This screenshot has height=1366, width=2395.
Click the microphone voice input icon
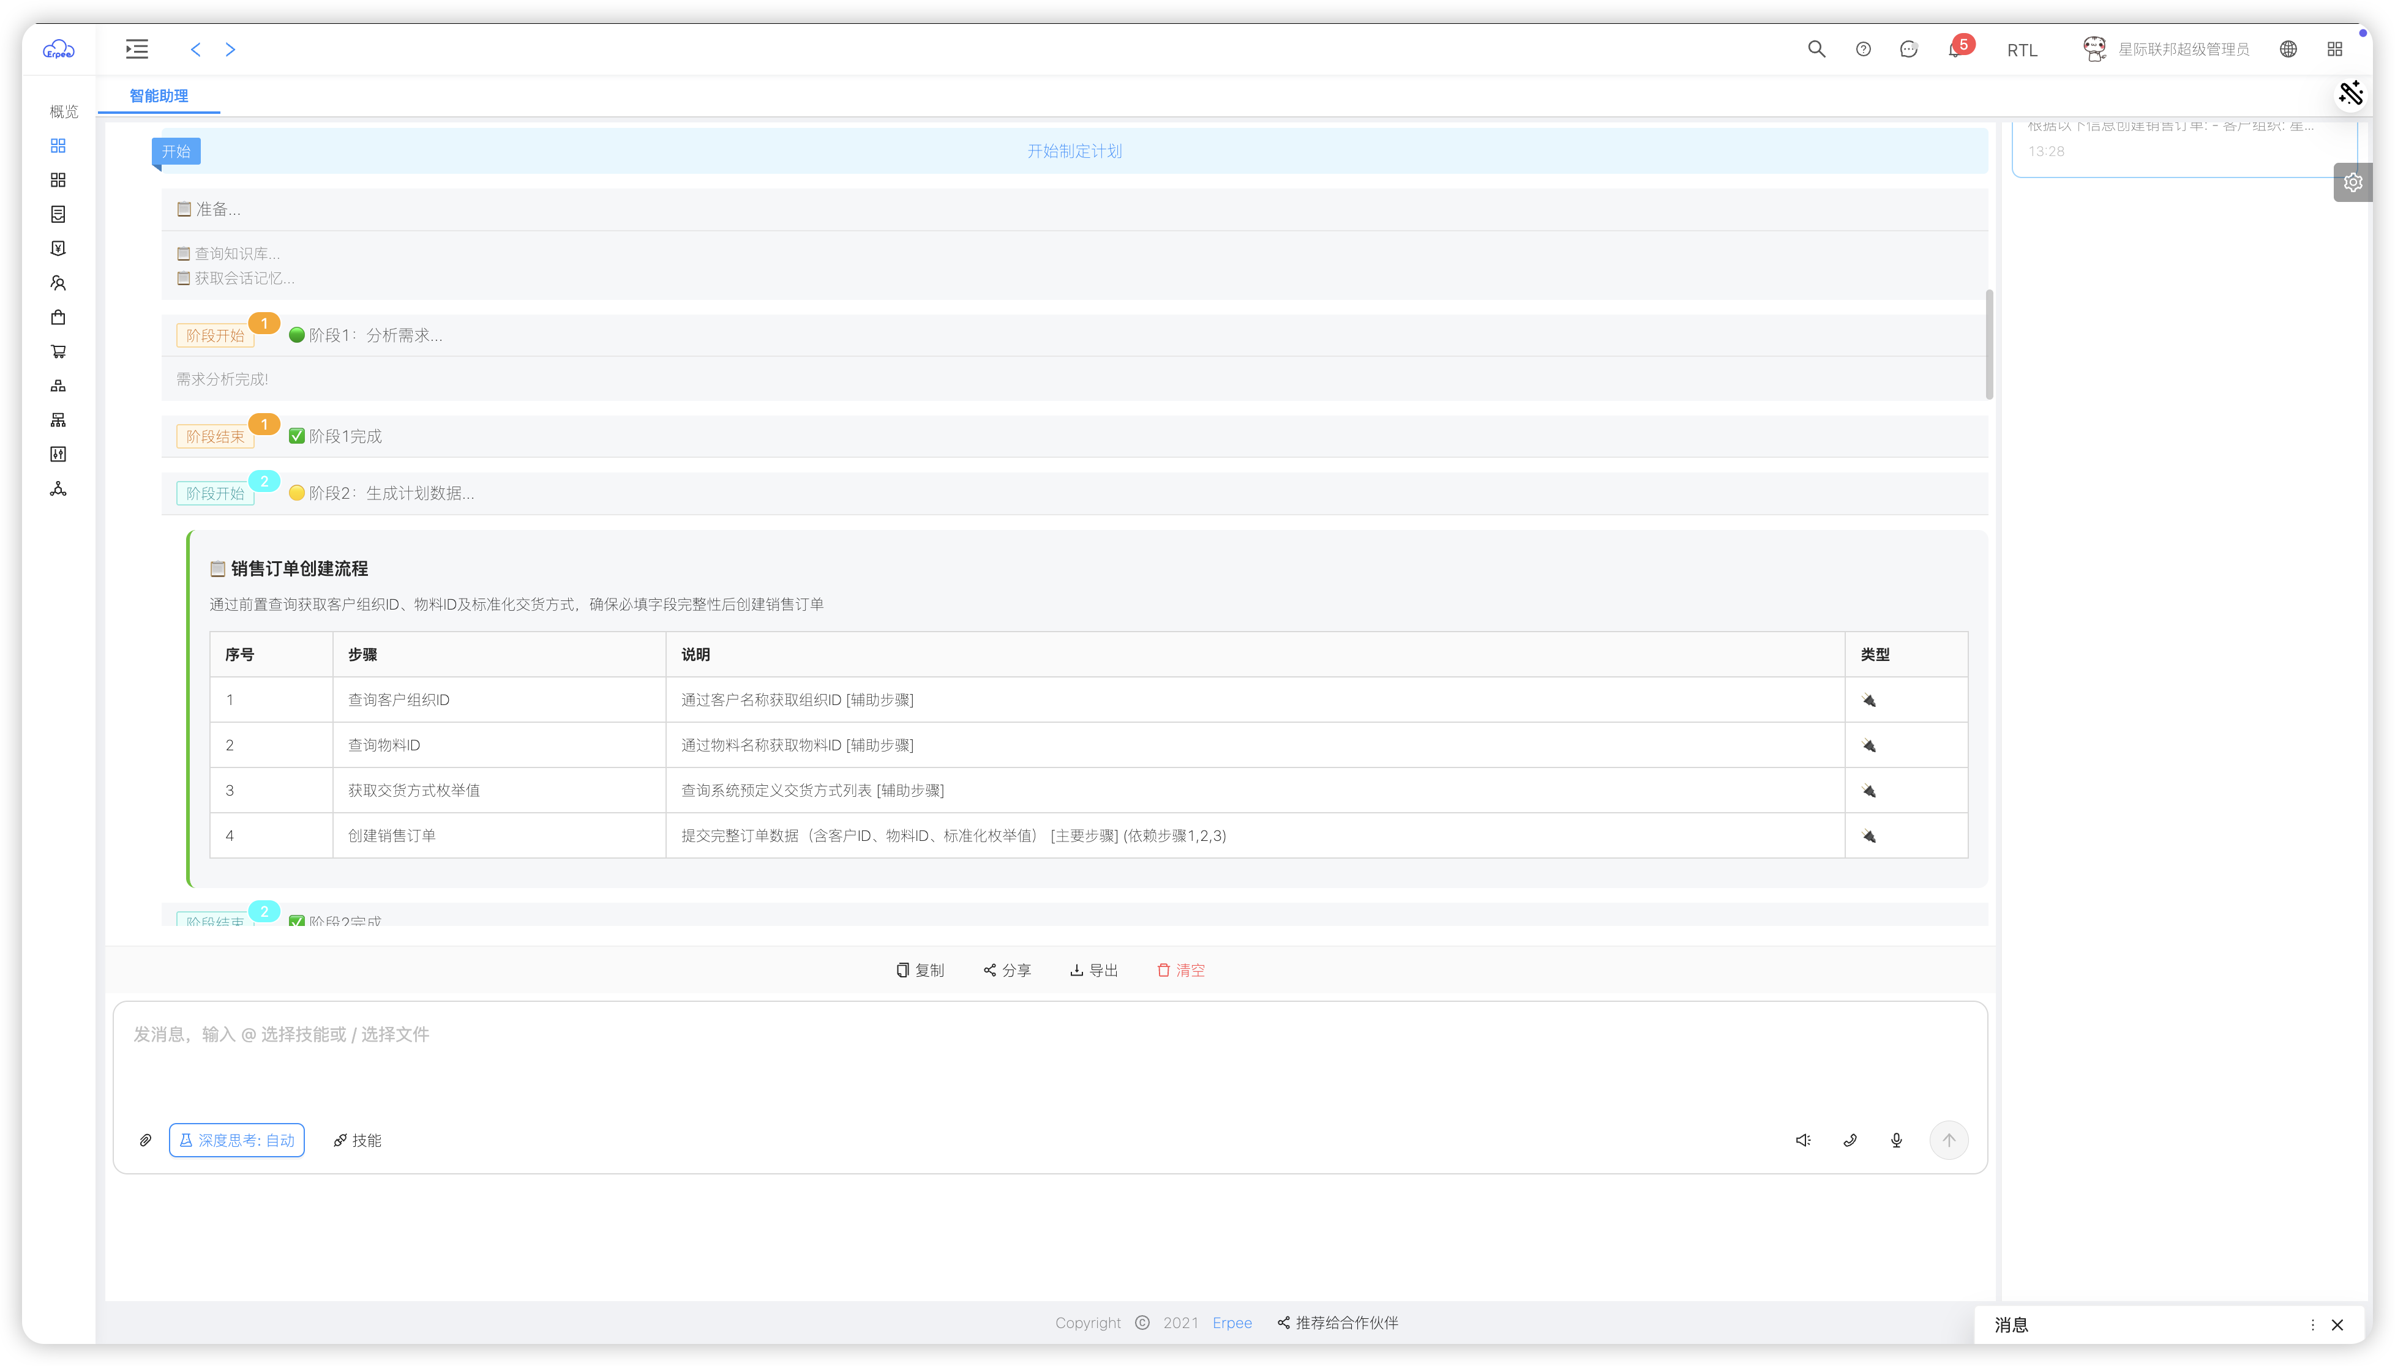1895,1140
